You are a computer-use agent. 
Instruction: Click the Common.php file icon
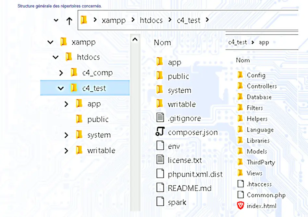[x=240, y=194]
